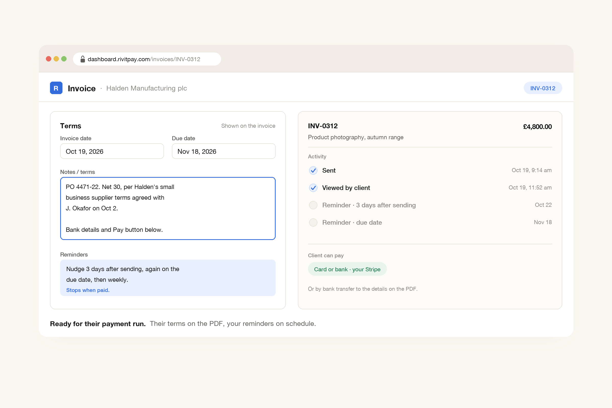Click the Stops when paid link
The height and width of the screenshot is (408, 612).
(x=88, y=290)
